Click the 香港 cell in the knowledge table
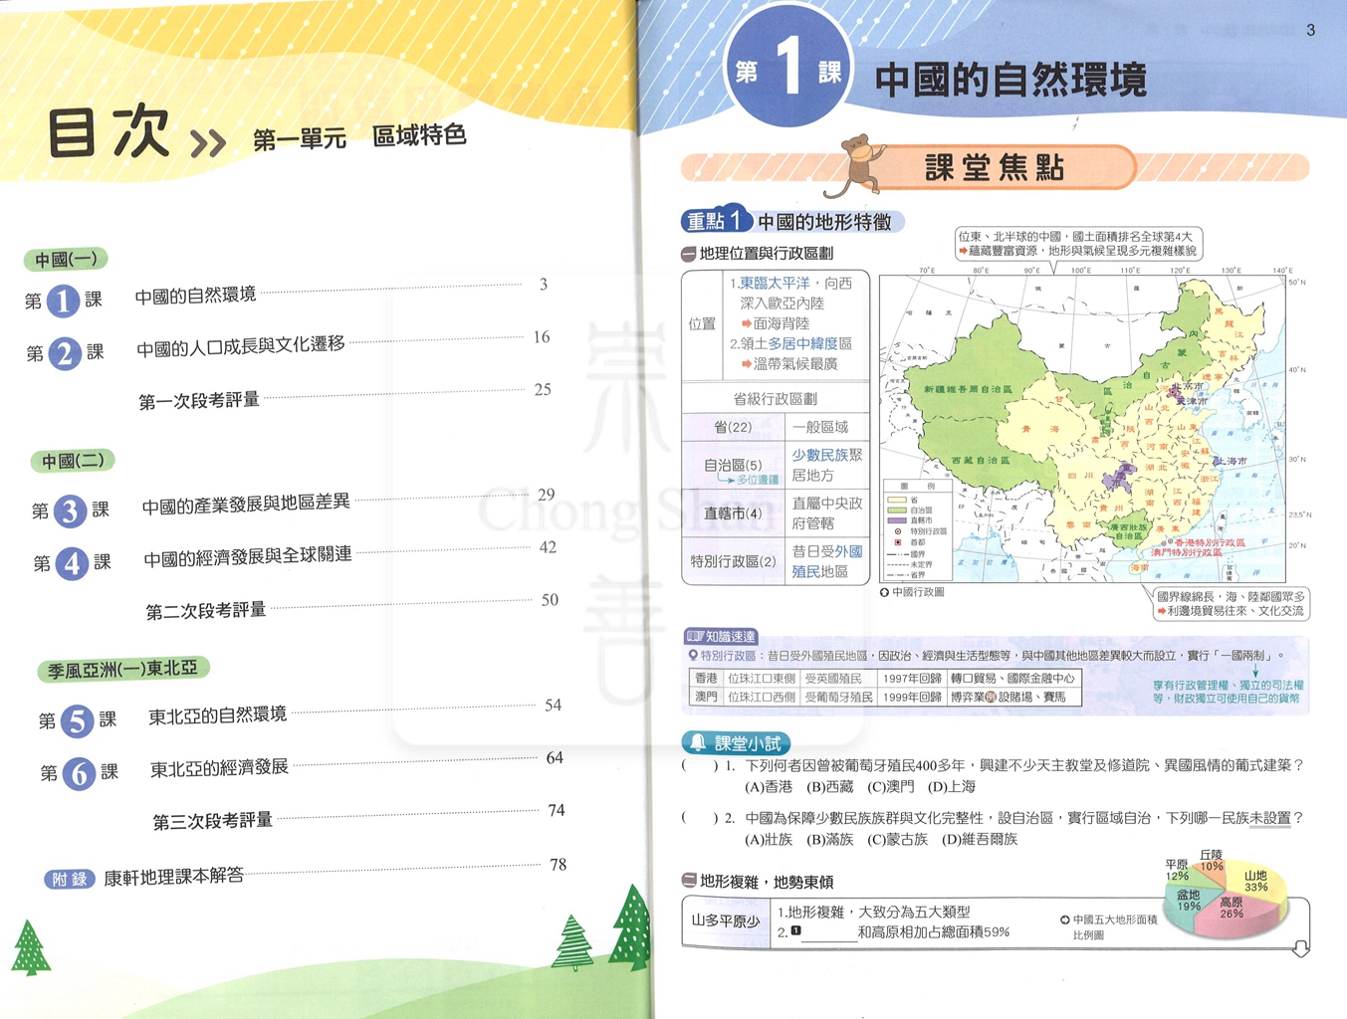The height and width of the screenshot is (1019, 1347). (706, 678)
